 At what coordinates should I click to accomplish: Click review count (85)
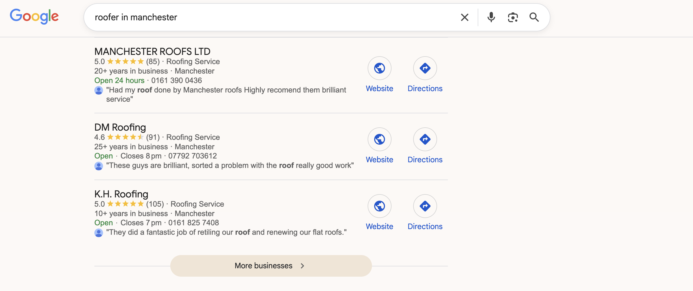pos(153,61)
